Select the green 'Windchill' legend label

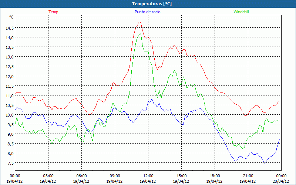pyautogui.click(x=241, y=12)
